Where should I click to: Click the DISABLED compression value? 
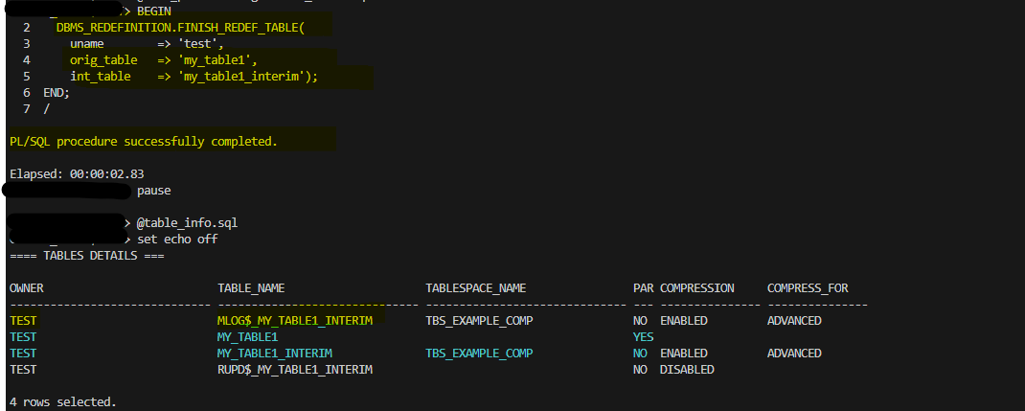point(687,369)
